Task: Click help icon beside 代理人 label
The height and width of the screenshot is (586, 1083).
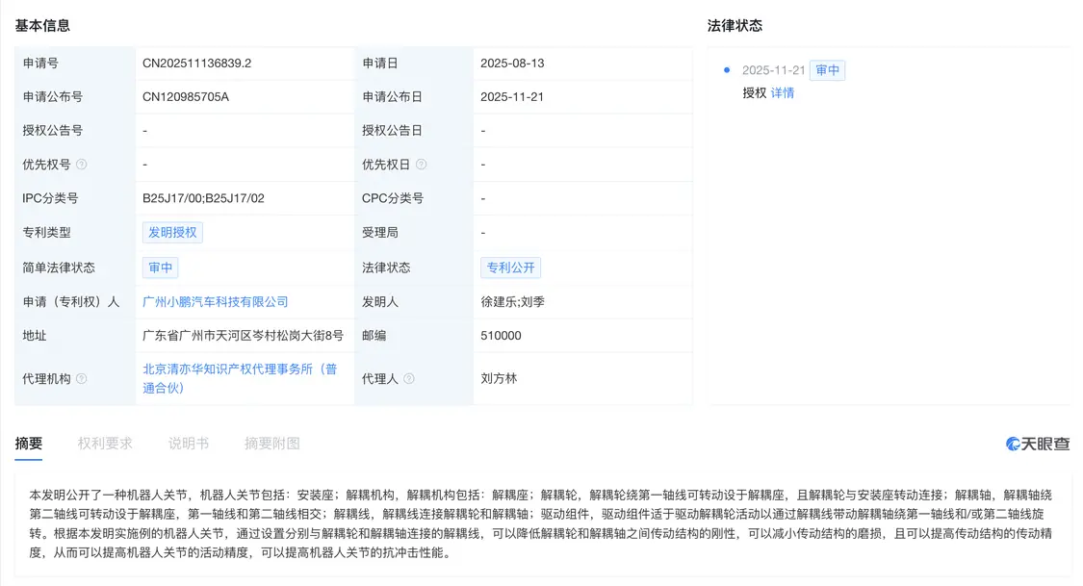Action: [x=408, y=379]
